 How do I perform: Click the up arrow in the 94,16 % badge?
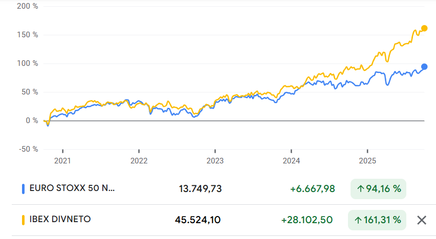(360, 189)
